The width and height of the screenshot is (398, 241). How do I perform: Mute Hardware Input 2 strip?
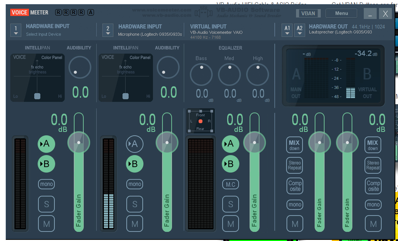135,224
